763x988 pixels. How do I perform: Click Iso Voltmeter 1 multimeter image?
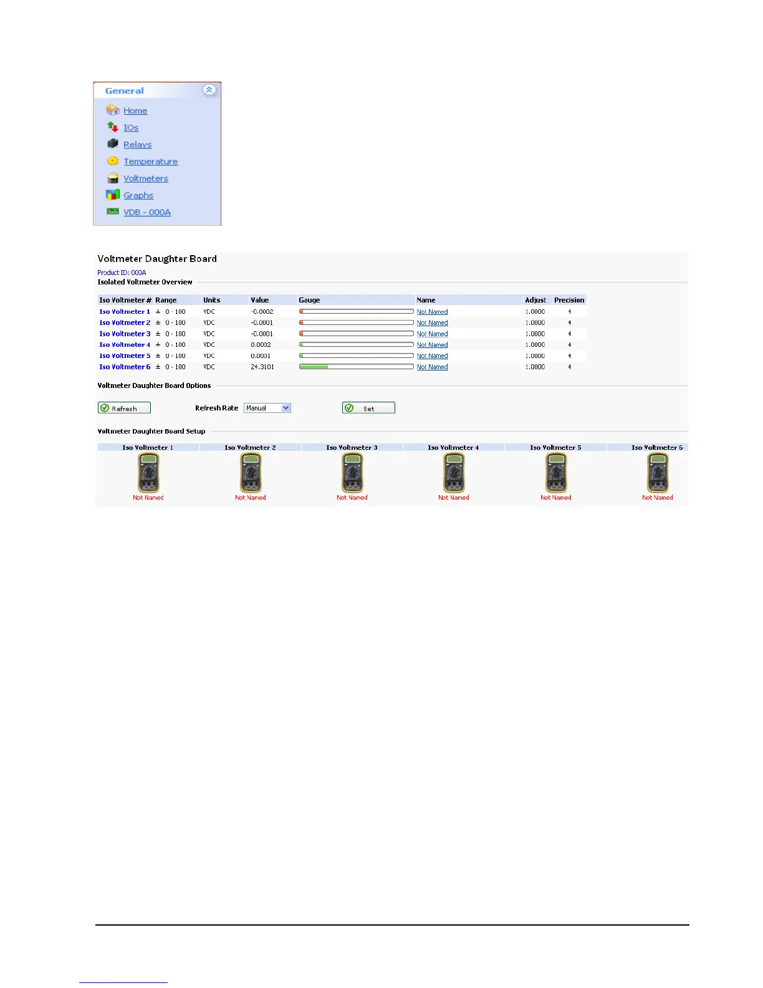[148, 473]
